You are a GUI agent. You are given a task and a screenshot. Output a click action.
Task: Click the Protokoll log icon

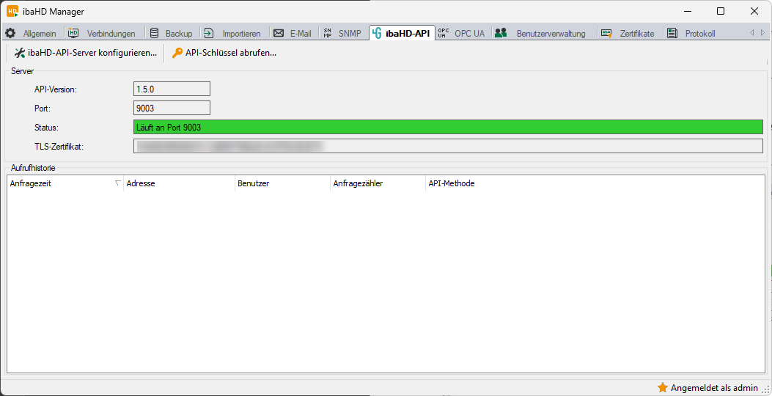coord(672,34)
